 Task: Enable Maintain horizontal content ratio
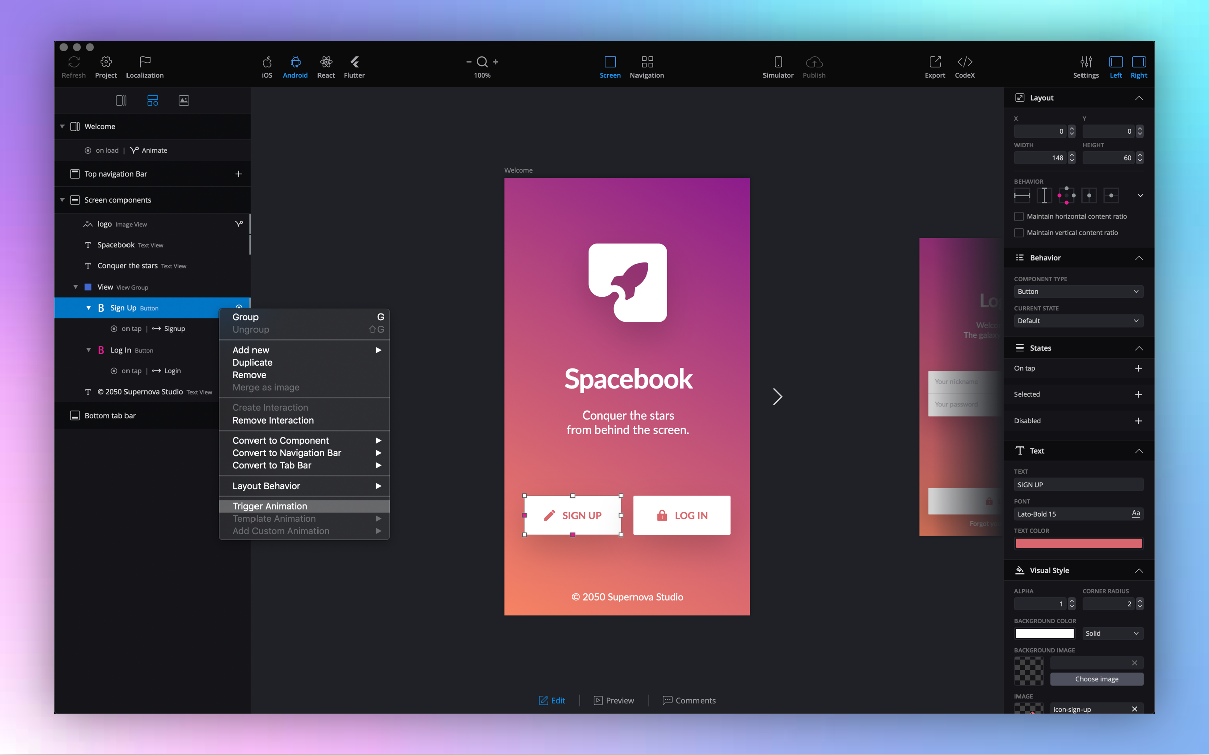pos(1019,216)
